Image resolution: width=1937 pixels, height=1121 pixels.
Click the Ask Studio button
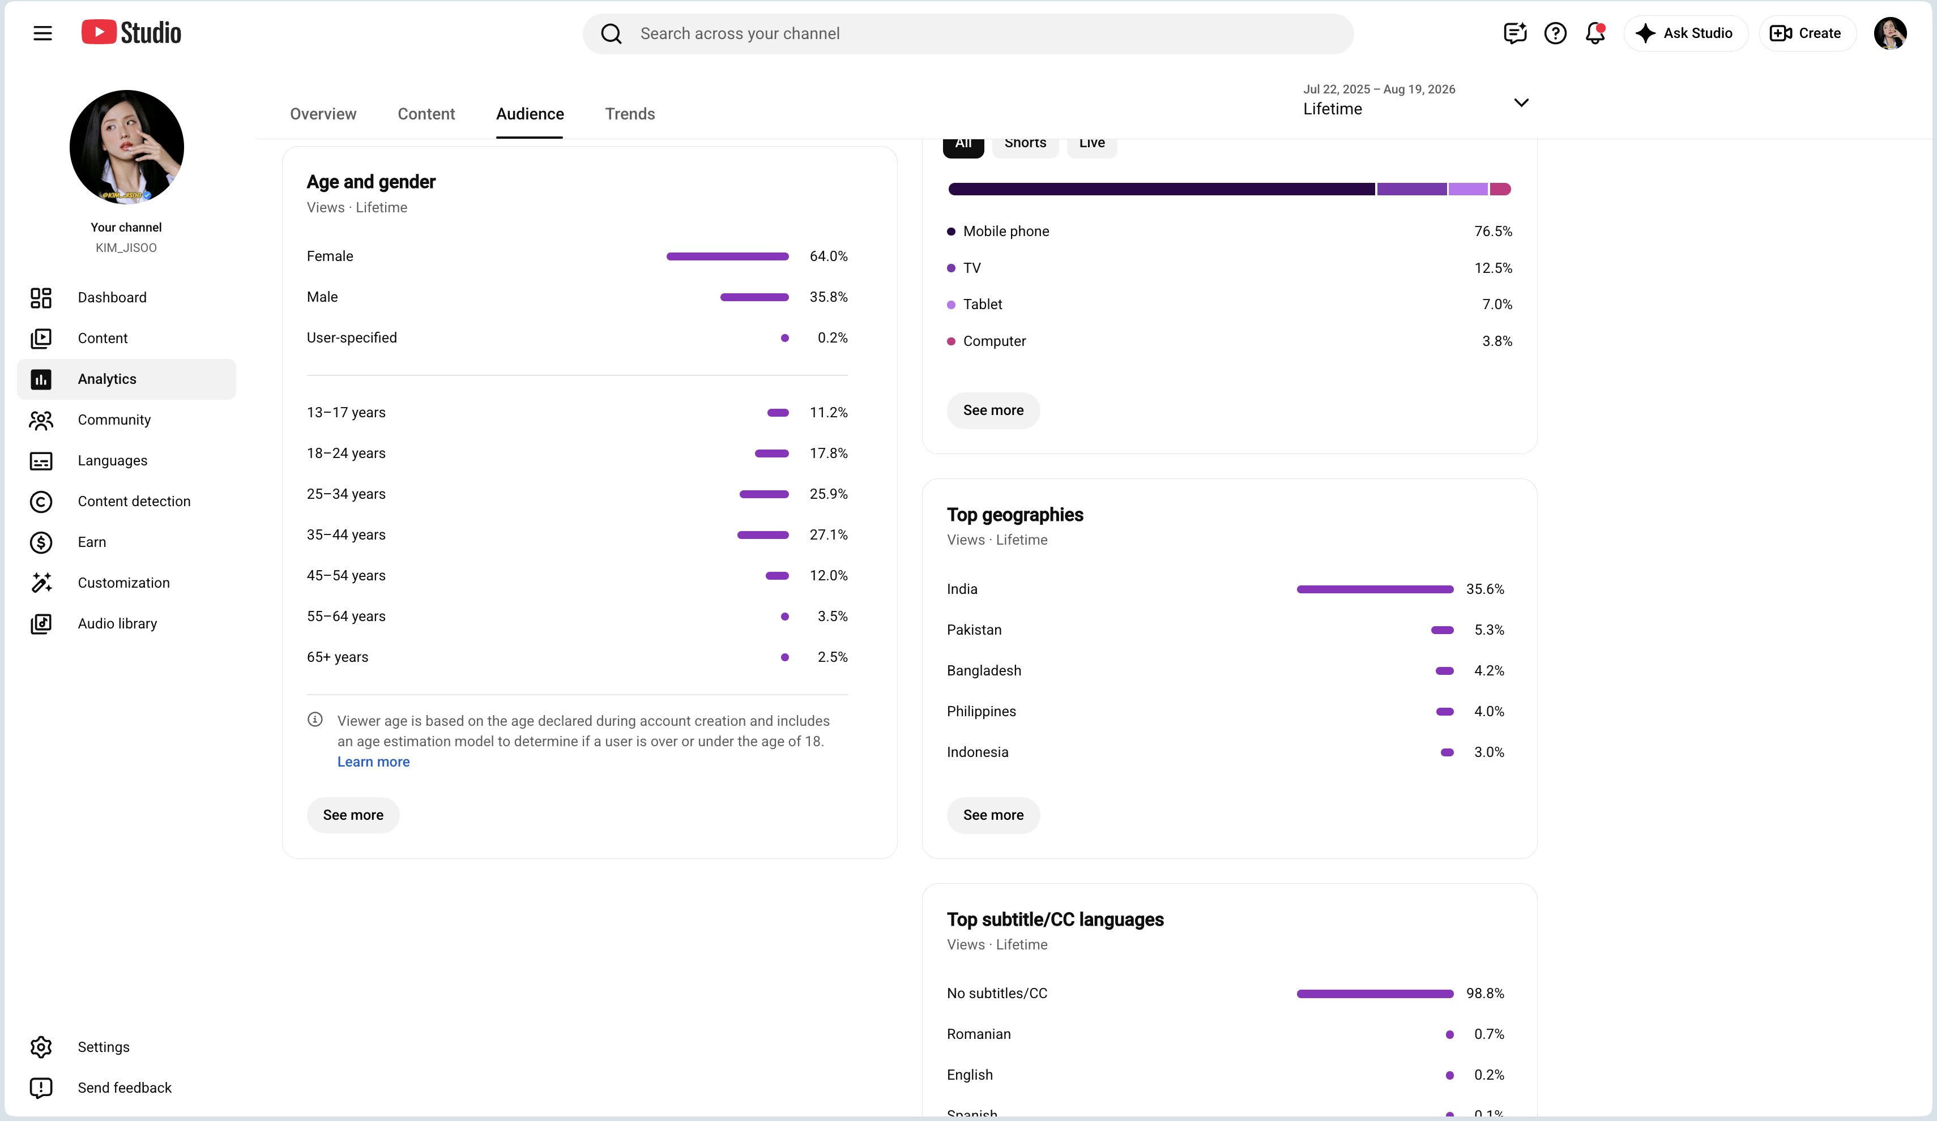click(1685, 33)
